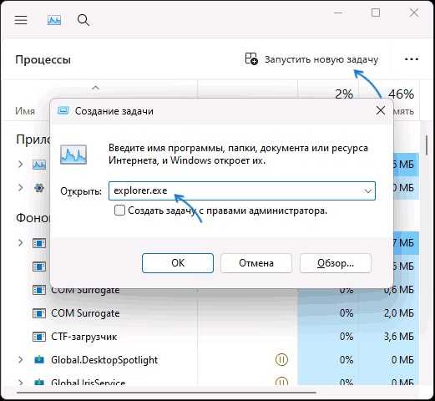Click the 46% memory column header
The width and height of the screenshot is (435, 401).
pos(401,94)
